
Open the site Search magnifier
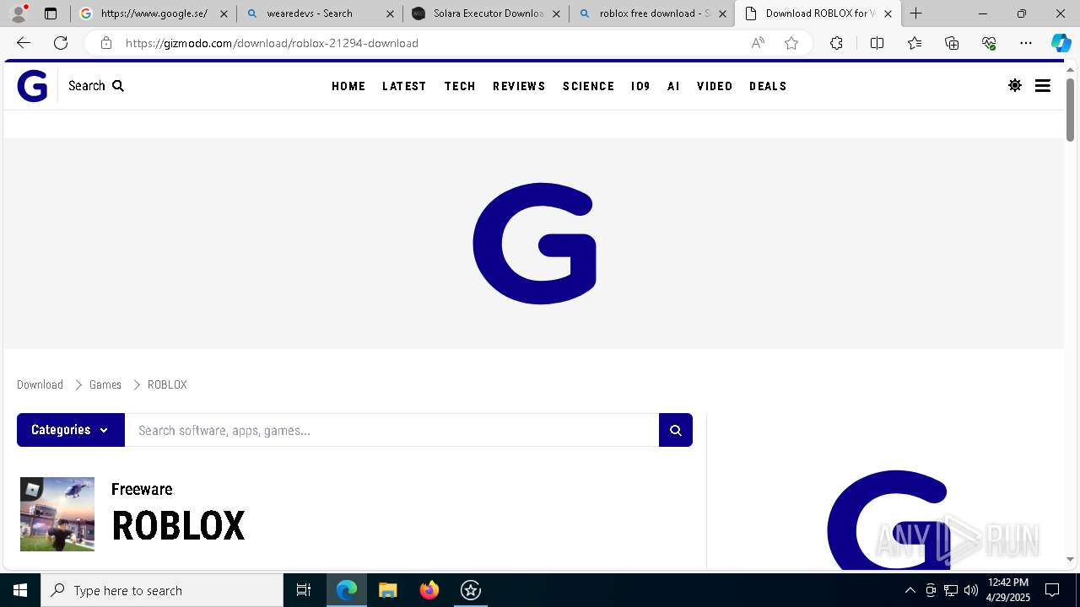96,86
